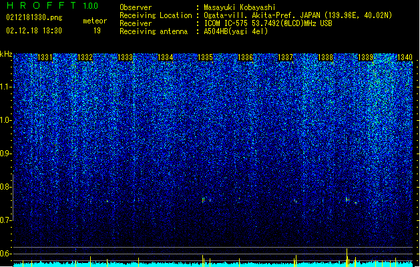Click the HROFFT program title
Screen dimensions: 420x267
pyautogui.click(x=41, y=5)
